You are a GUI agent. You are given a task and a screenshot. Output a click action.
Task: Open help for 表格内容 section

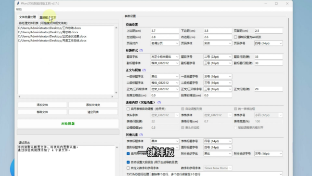pyautogui.click(x=159, y=102)
